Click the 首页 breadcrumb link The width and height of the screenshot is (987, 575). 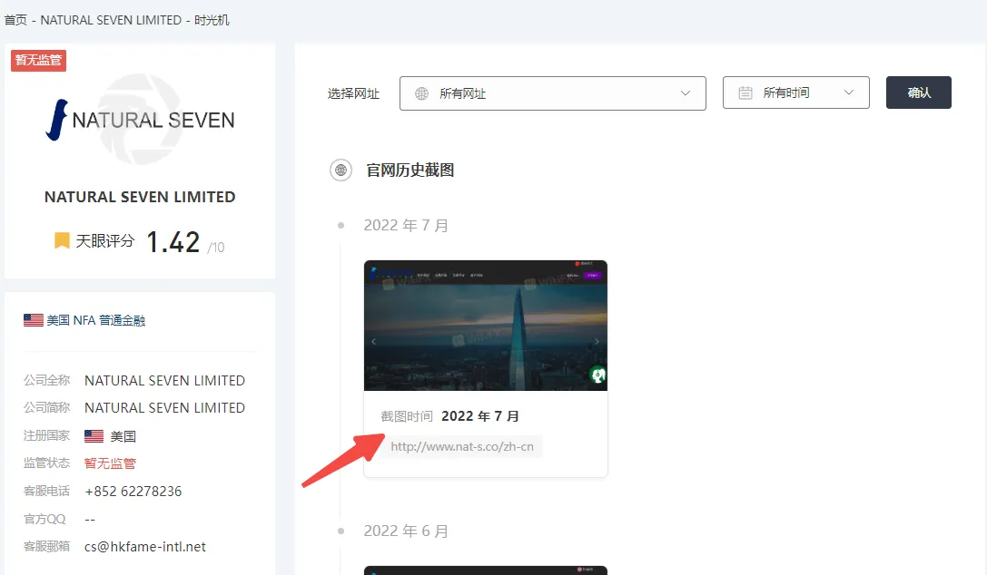tap(15, 20)
